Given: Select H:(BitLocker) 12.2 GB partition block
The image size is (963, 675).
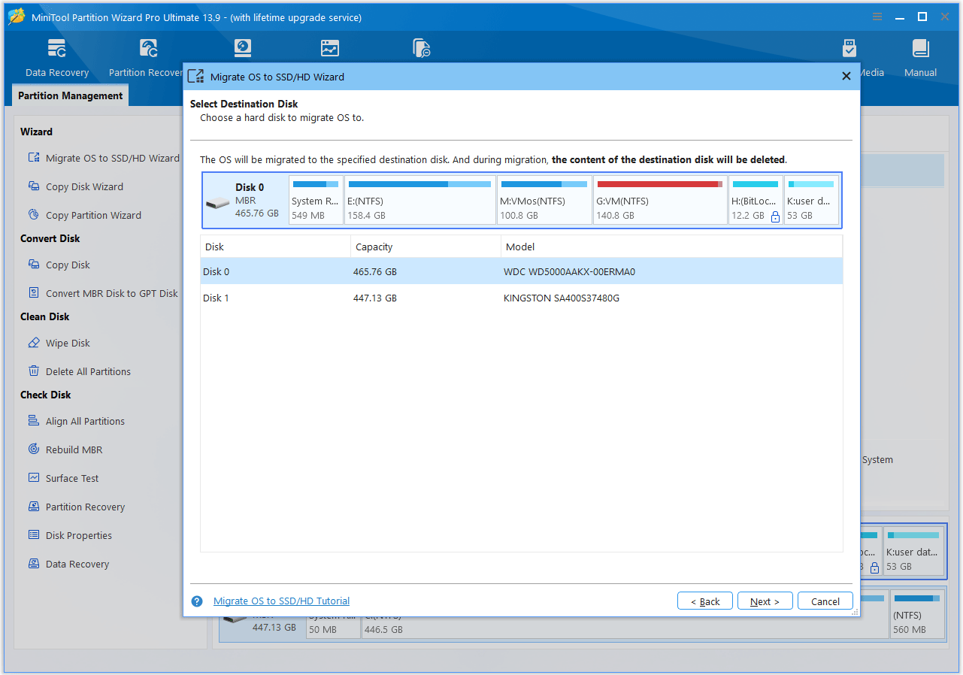Looking at the screenshot, I should coord(756,200).
